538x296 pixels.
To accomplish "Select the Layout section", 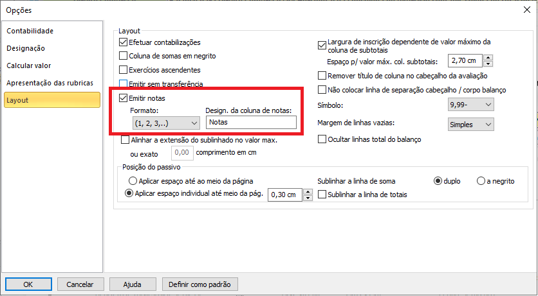I will (x=52, y=100).
